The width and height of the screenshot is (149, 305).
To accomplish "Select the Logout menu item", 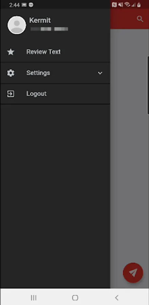I will 55,94.
